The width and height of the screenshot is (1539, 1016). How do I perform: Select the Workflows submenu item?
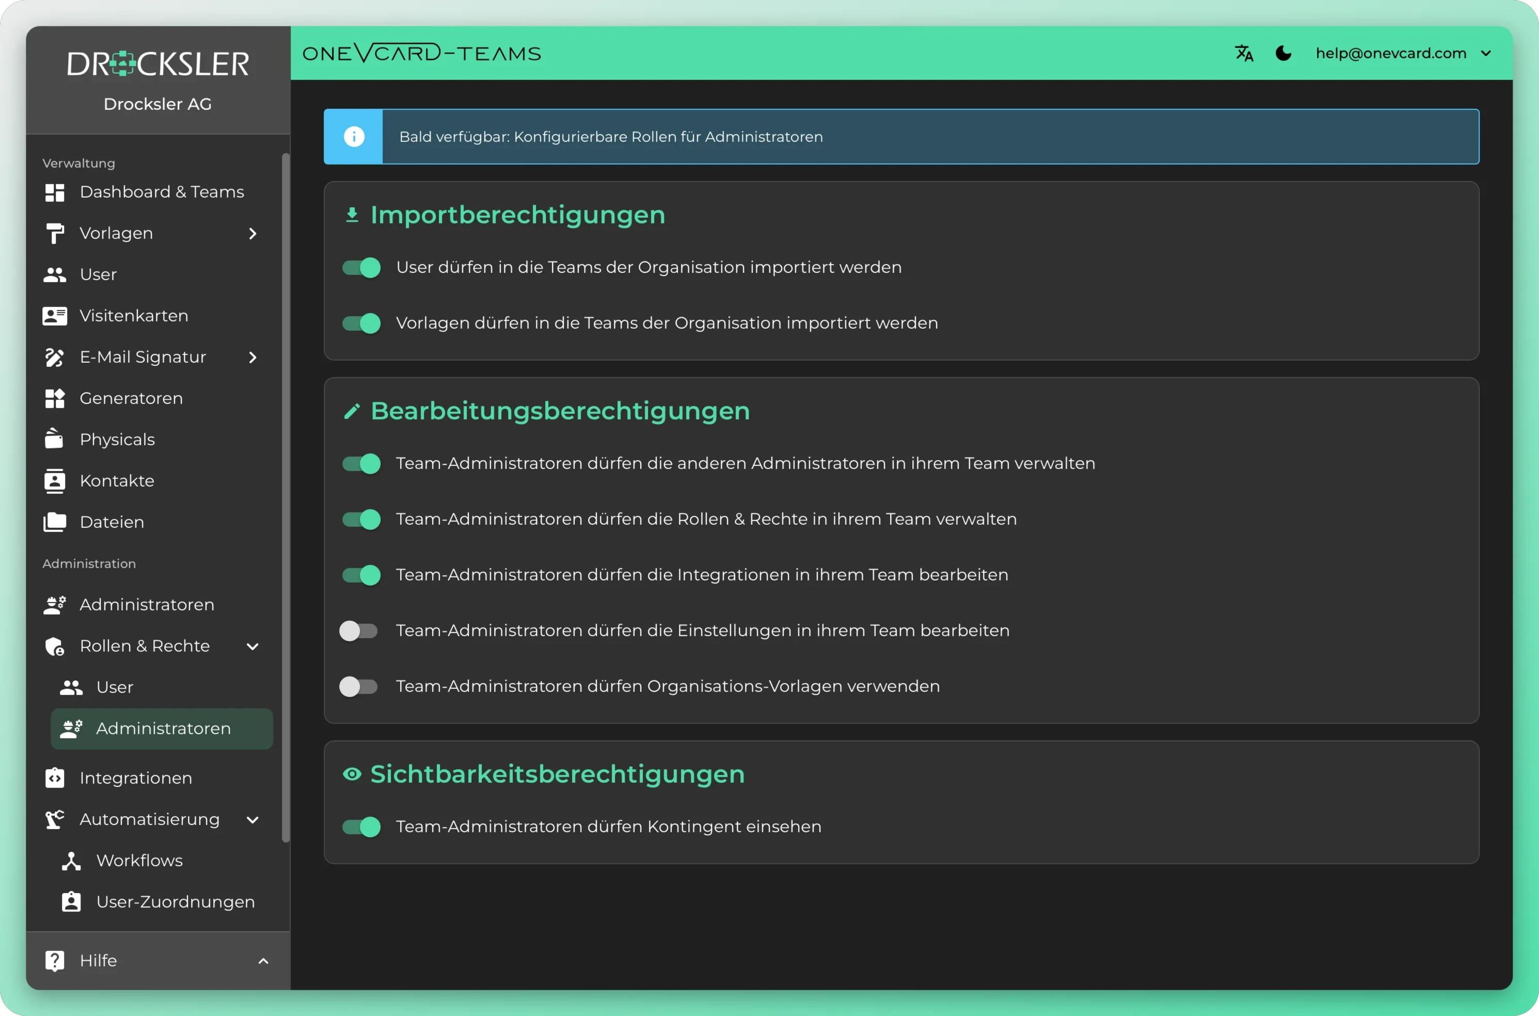coord(162,861)
